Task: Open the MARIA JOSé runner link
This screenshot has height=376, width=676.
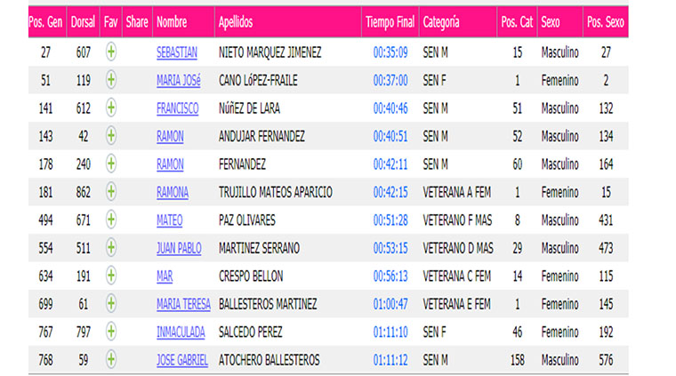Action: click(x=179, y=81)
